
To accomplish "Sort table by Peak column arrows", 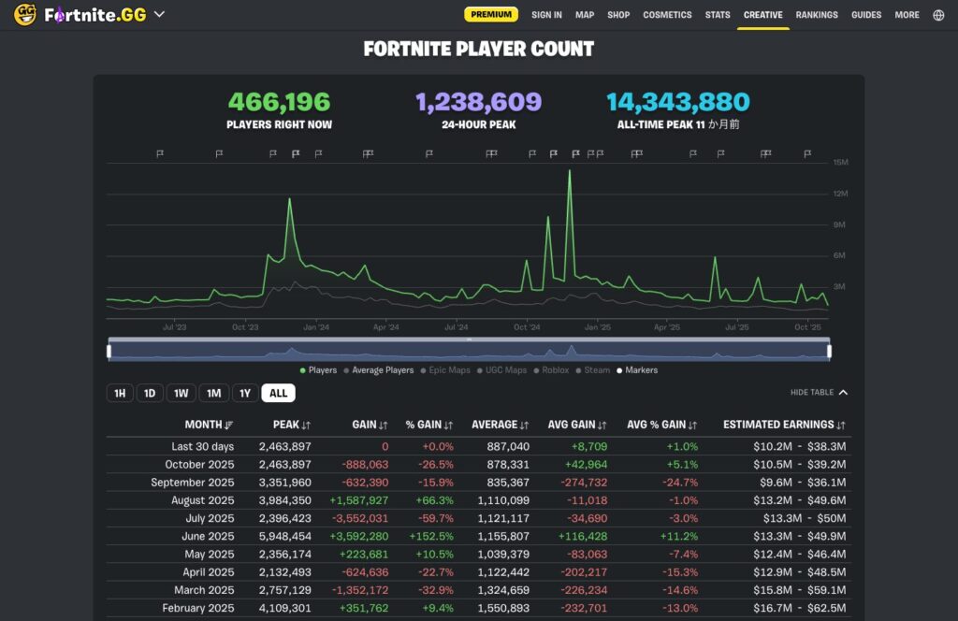I will point(306,426).
